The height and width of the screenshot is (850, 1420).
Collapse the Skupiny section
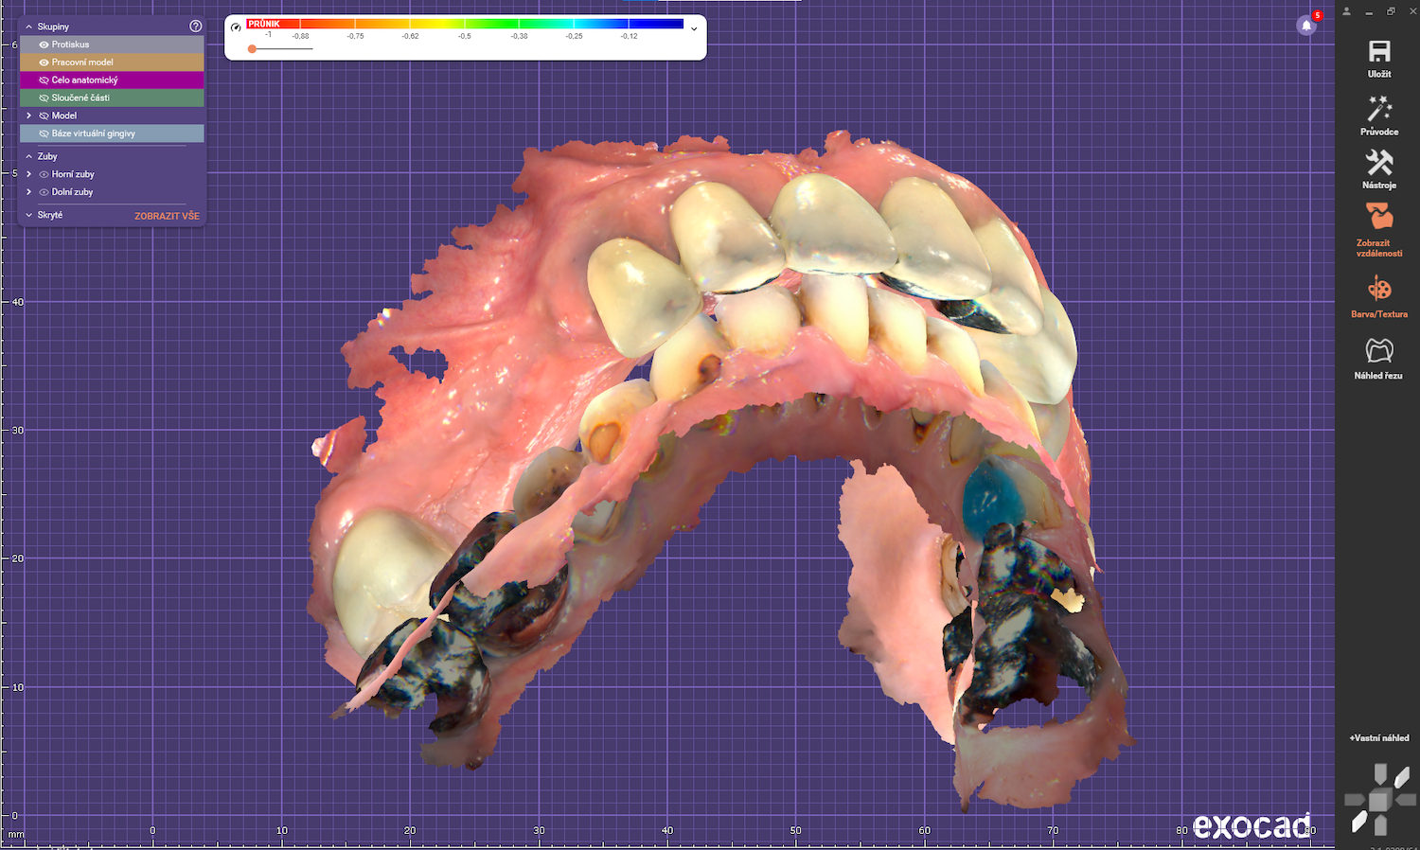(x=29, y=27)
